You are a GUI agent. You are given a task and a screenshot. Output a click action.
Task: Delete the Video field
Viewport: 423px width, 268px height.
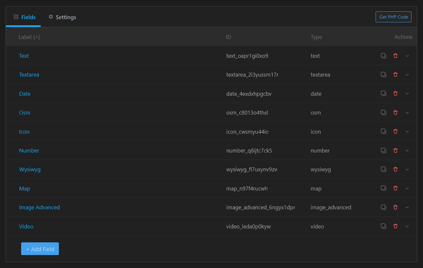(x=395, y=226)
